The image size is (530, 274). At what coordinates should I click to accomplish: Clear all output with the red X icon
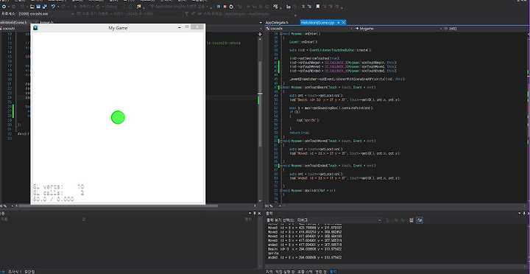[411, 220]
